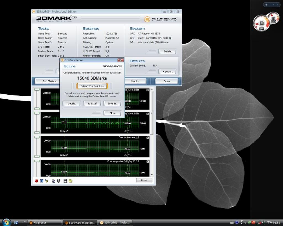Switch to 3DMark05 taskbar button
Image resolution: width=283 pixels, height=226 pixels.
115,223
